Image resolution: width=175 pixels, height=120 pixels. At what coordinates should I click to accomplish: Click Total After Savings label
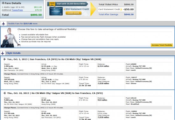(108, 14)
